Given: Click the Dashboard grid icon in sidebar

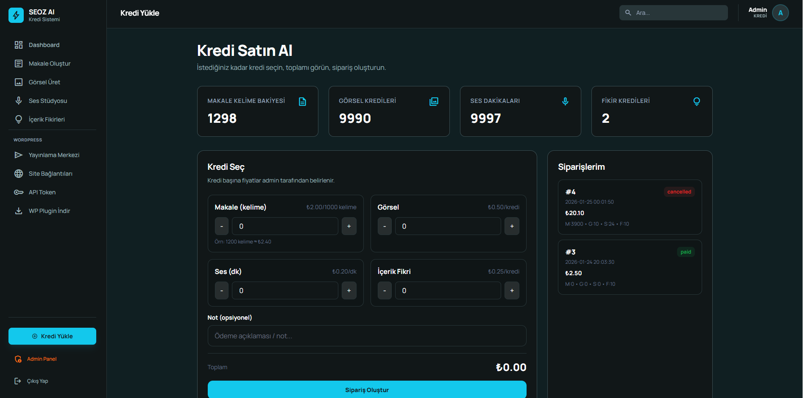Looking at the screenshot, I should coord(19,45).
